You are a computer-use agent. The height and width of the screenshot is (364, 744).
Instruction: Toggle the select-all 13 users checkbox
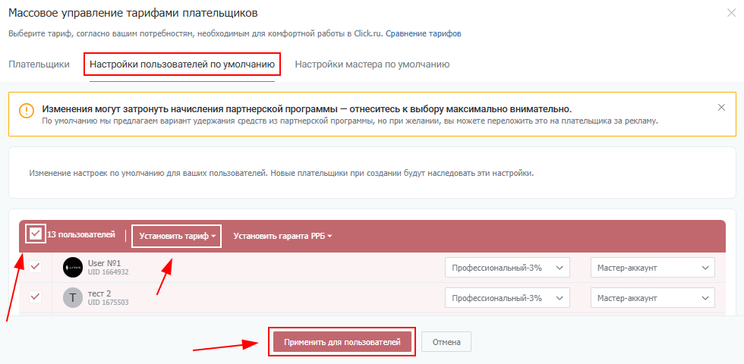pos(35,234)
